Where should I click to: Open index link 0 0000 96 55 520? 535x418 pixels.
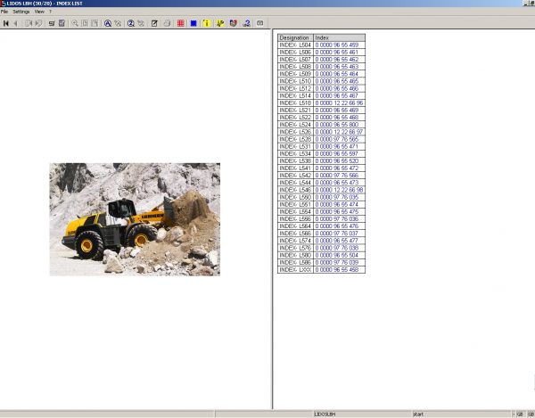coord(337,161)
